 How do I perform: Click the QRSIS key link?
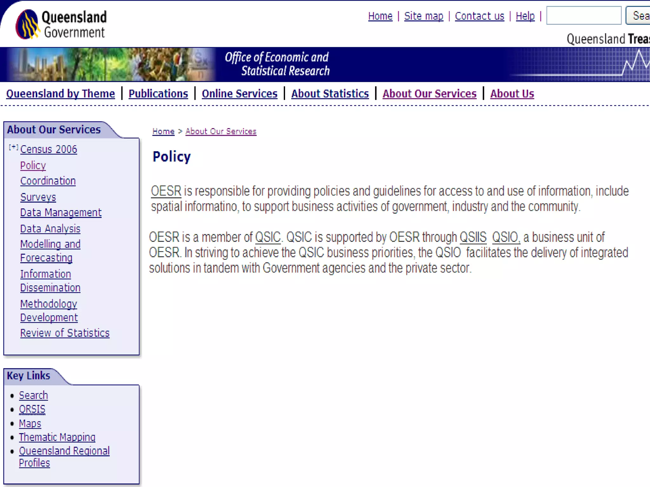coord(32,409)
